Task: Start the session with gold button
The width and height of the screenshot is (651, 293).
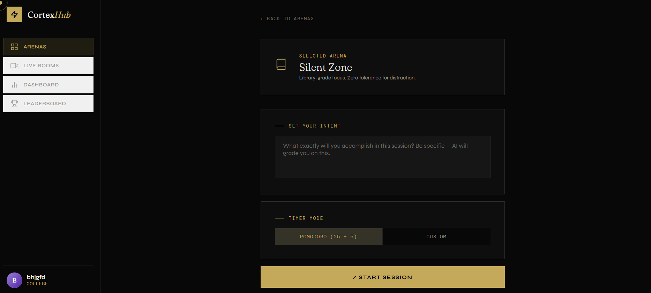Action: point(383,277)
